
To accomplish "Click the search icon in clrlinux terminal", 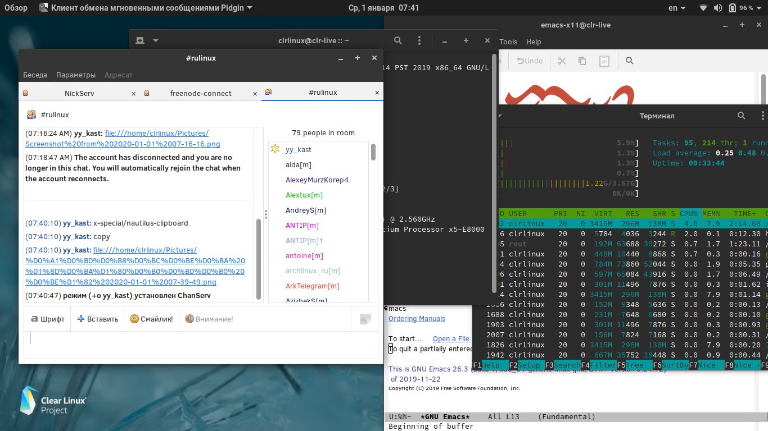I will coord(397,40).
